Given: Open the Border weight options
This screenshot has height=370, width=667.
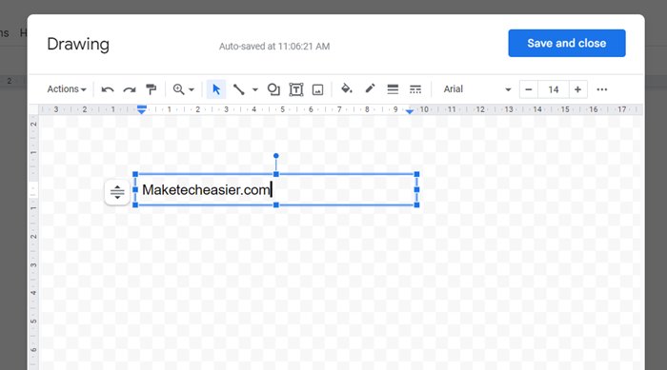Looking at the screenshot, I should (393, 89).
